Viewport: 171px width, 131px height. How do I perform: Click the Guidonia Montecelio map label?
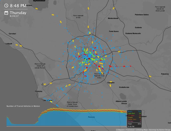point(133,33)
